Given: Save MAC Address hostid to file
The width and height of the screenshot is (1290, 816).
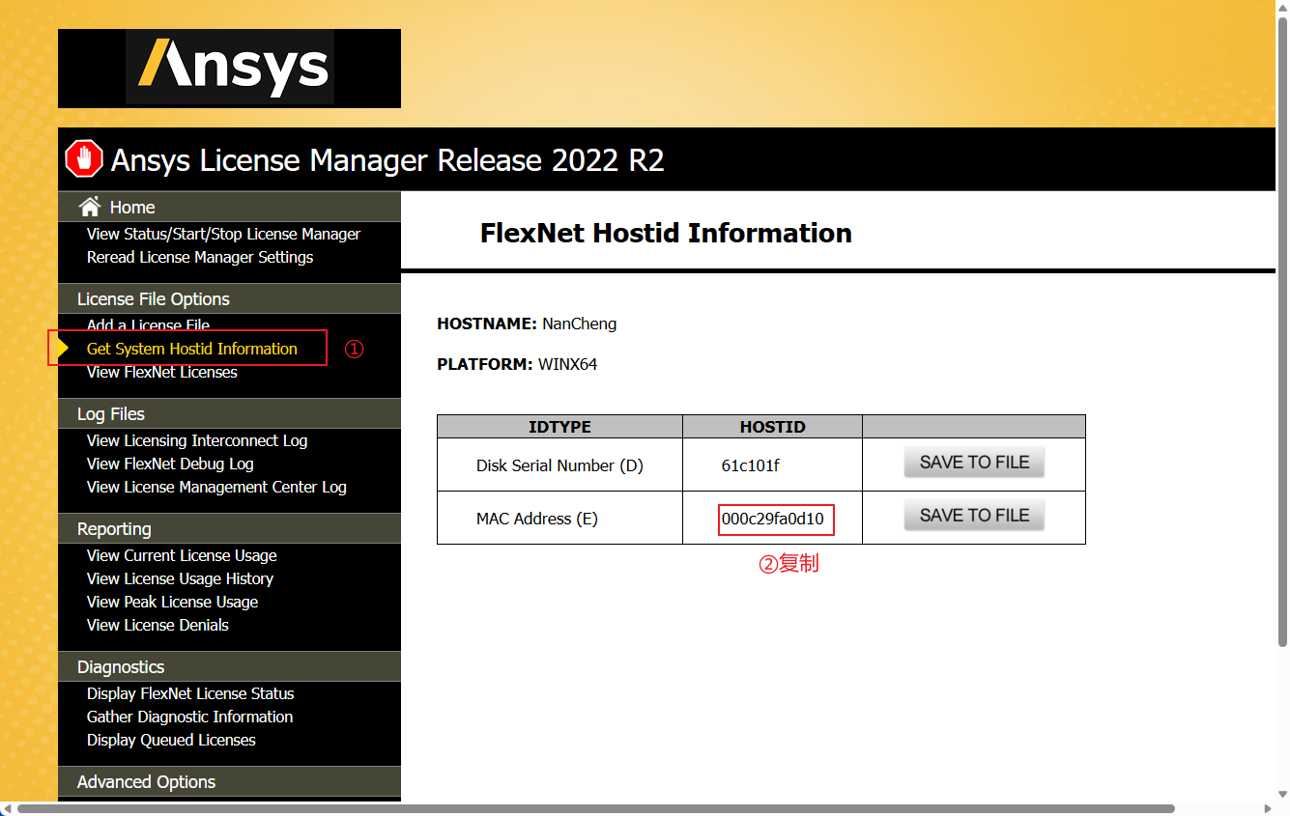Looking at the screenshot, I should point(974,516).
